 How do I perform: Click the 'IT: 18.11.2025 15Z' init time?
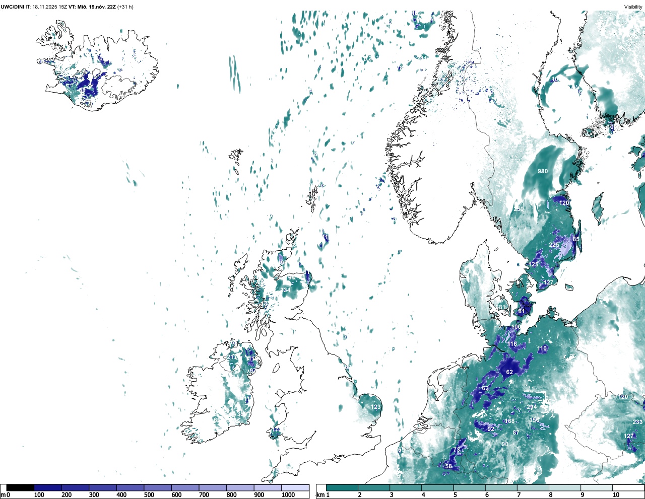point(47,7)
